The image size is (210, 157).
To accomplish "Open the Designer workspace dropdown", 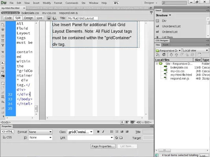I will 151,3.
